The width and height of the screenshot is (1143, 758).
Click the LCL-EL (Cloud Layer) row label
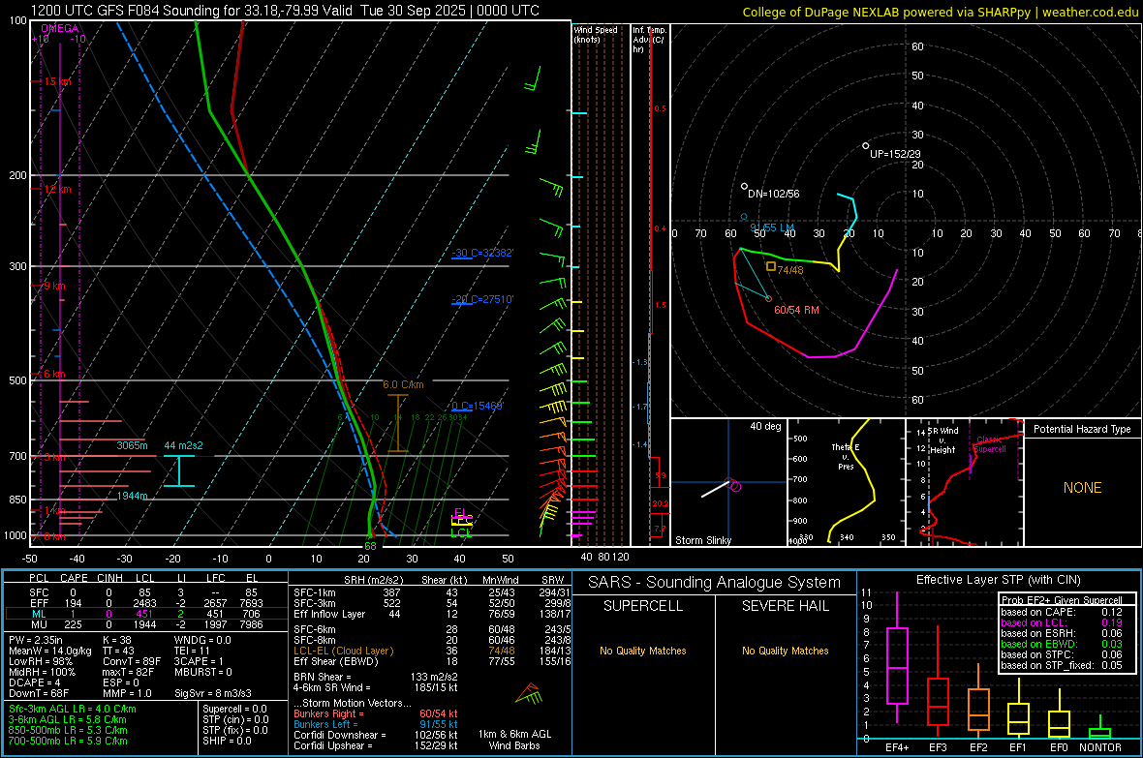(343, 651)
